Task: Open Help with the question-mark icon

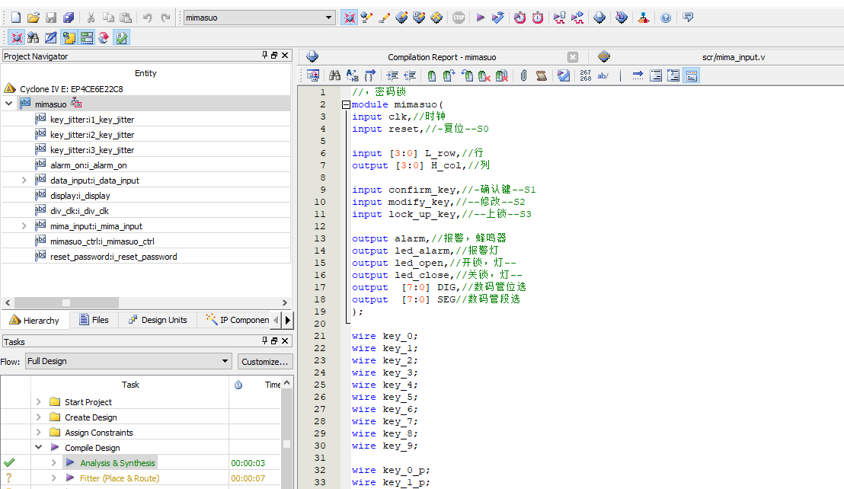Action: 666,18
